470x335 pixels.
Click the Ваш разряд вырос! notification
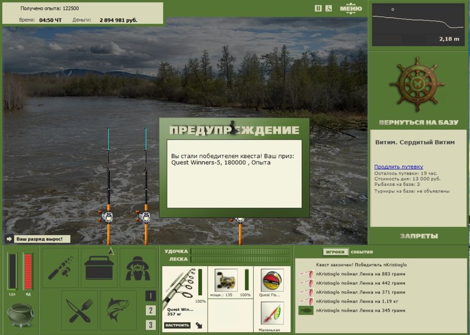(42, 239)
